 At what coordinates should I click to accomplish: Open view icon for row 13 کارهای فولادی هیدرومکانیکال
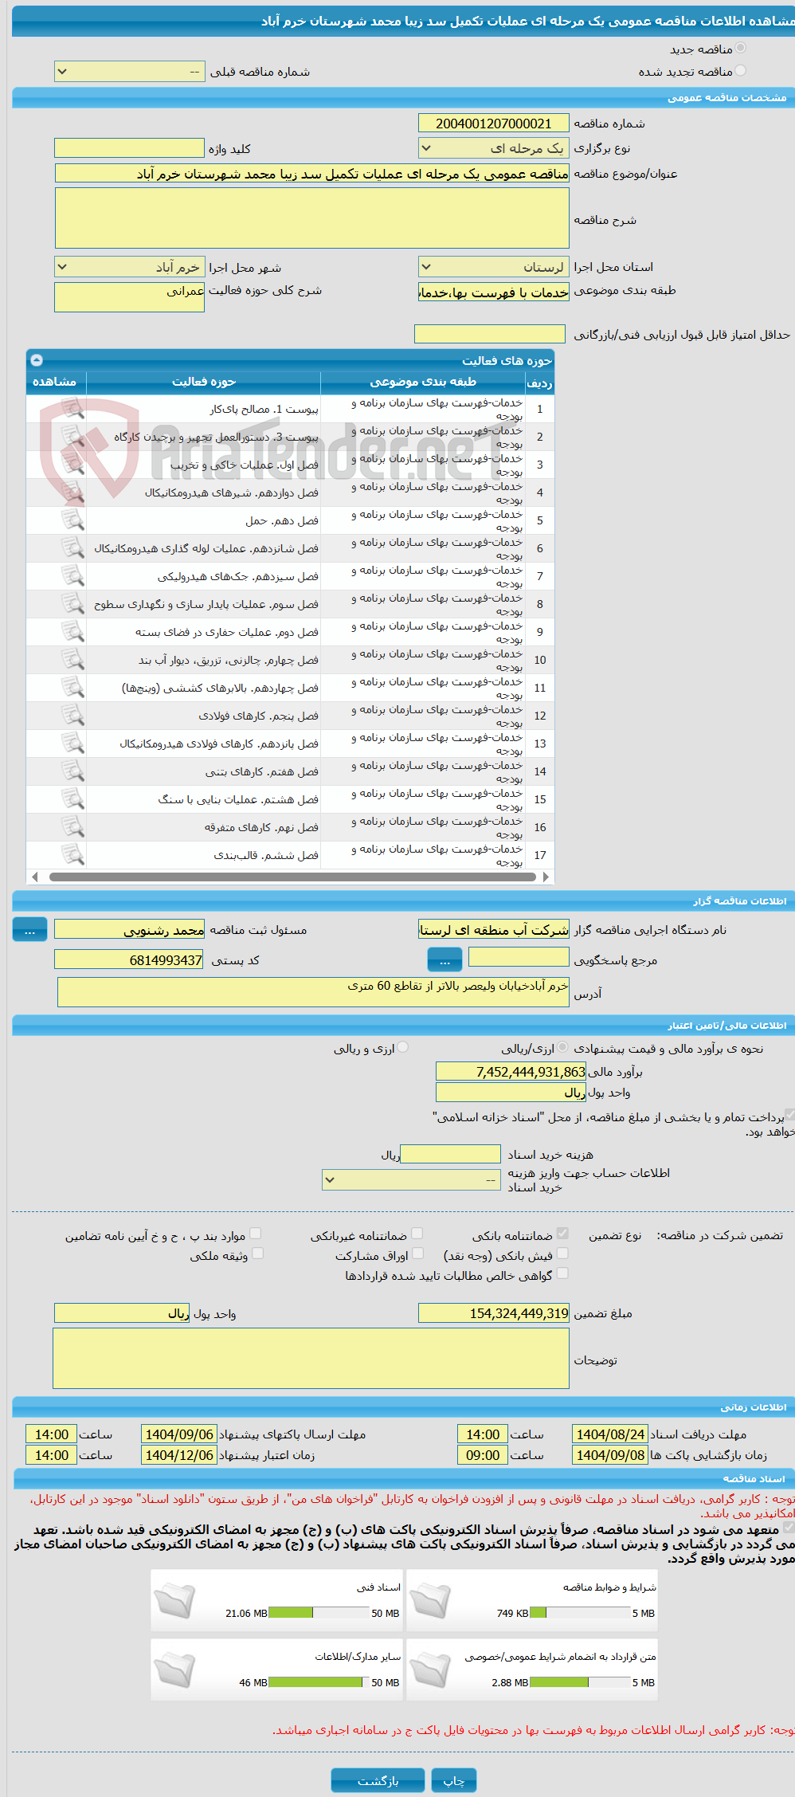[72, 744]
